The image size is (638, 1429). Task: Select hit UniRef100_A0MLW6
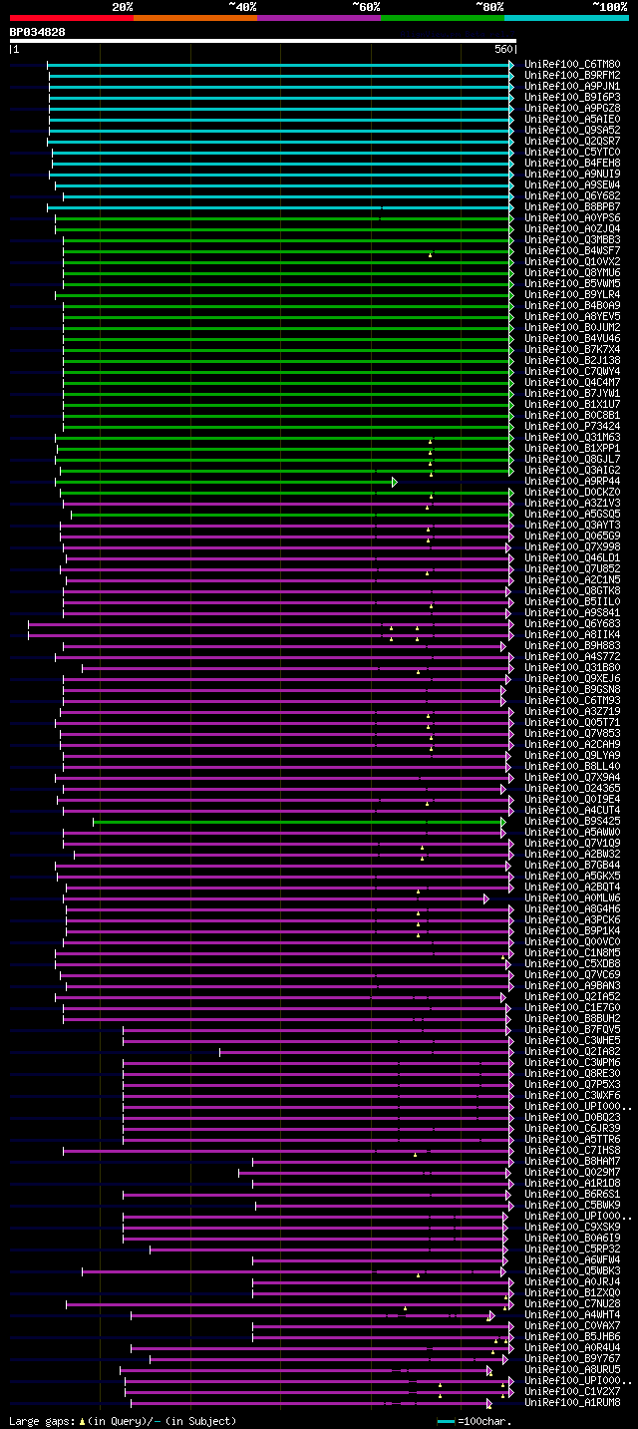(572, 897)
